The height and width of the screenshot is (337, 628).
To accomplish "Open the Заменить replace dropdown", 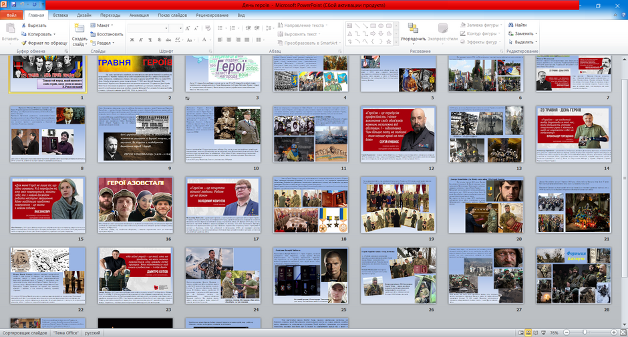I will [522, 33].
